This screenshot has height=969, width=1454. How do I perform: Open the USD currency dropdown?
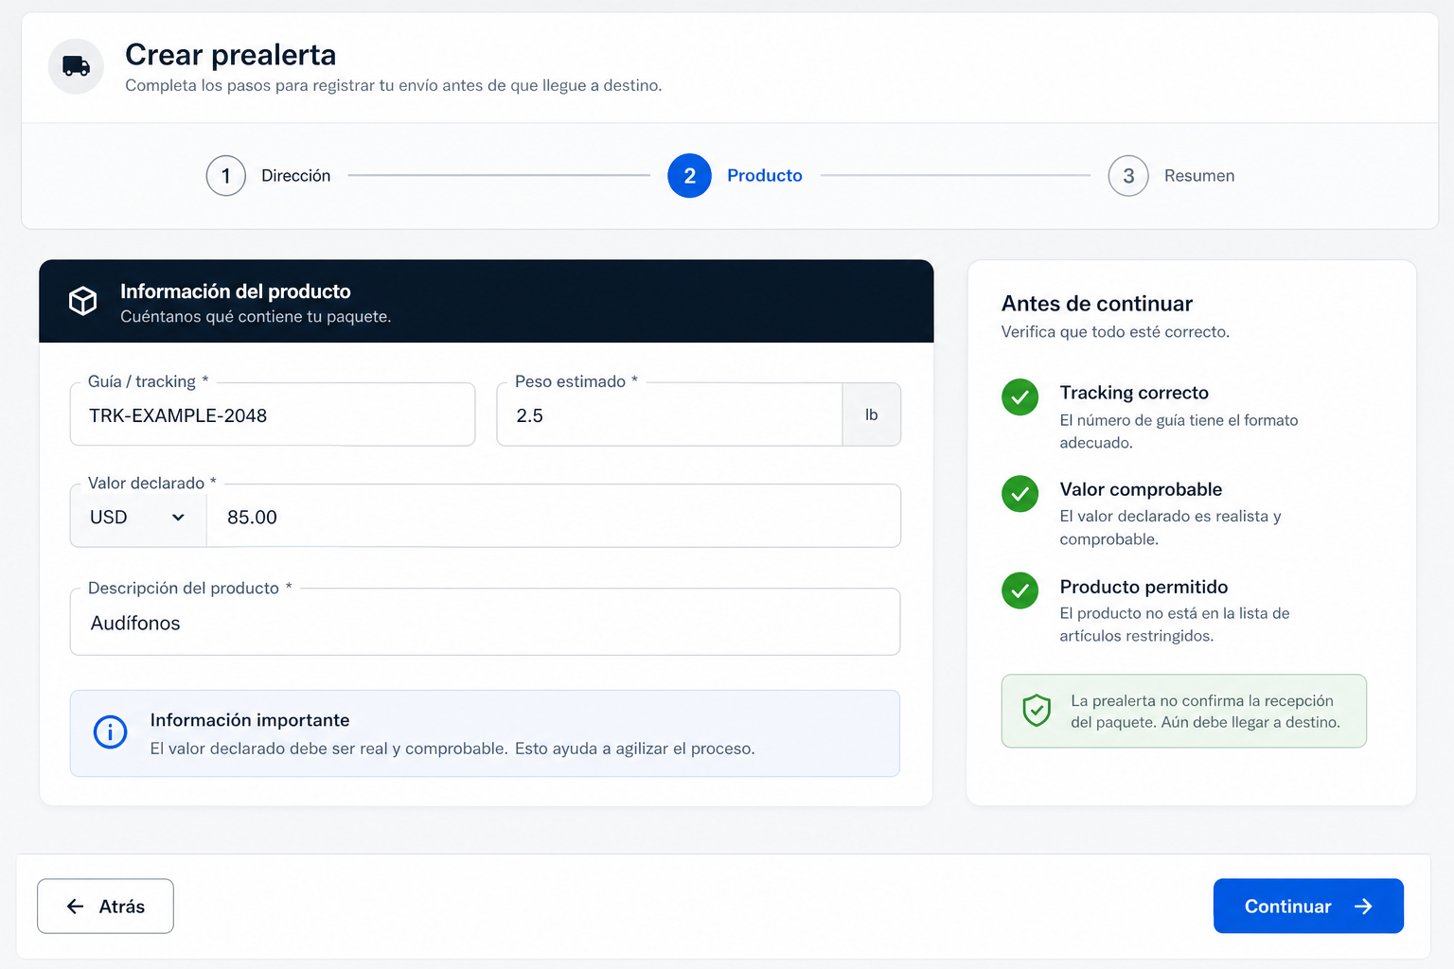[138, 517]
